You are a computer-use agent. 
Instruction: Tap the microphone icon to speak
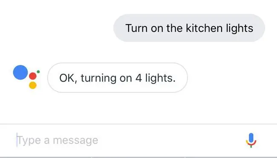(x=251, y=140)
